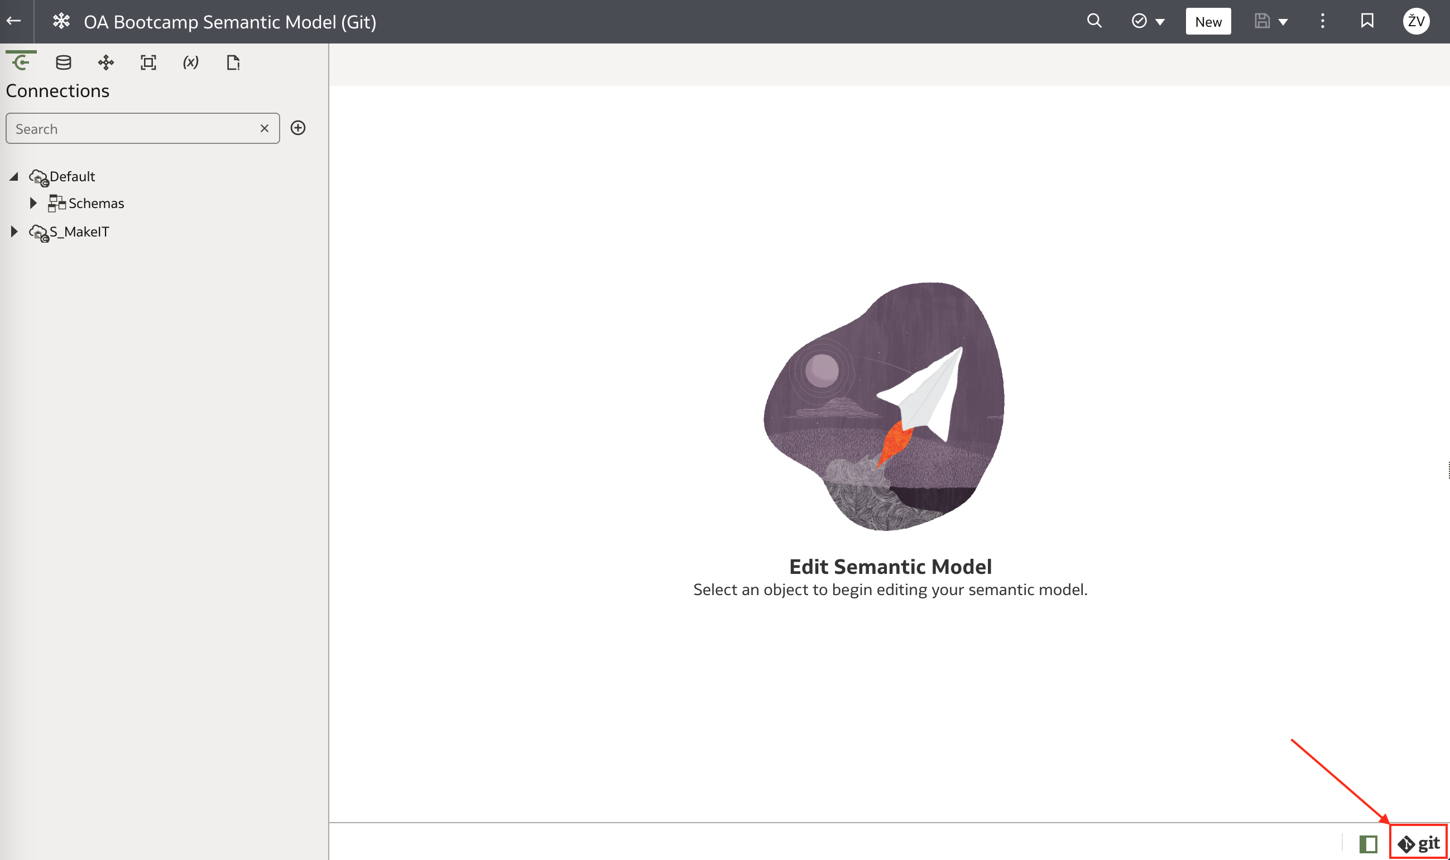This screenshot has width=1450, height=860.
Task: Clear the Connections search field
Action: click(265, 128)
